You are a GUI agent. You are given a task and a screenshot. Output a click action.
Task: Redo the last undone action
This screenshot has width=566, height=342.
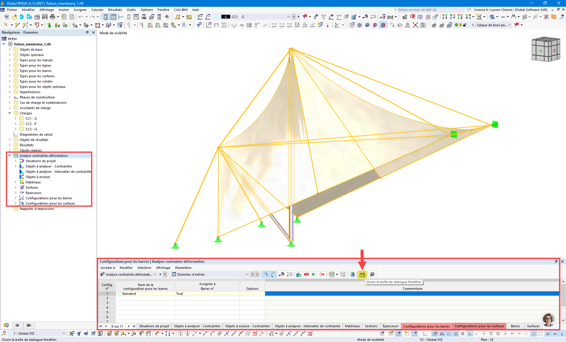(x=92, y=17)
